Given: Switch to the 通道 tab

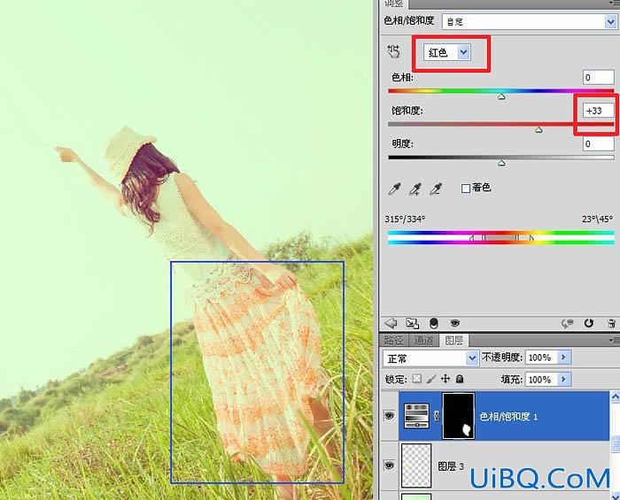Looking at the screenshot, I should click(423, 340).
